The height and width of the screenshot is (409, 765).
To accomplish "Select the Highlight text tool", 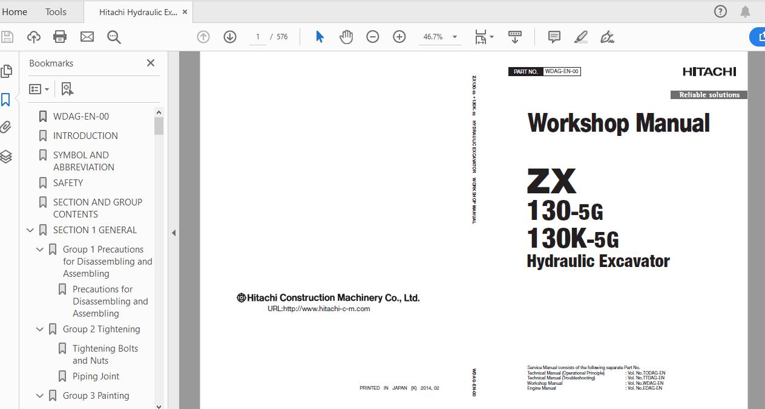I will pyautogui.click(x=581, y=37).
